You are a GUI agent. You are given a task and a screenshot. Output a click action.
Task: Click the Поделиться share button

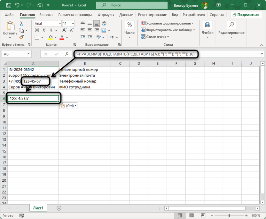point(246,15)
